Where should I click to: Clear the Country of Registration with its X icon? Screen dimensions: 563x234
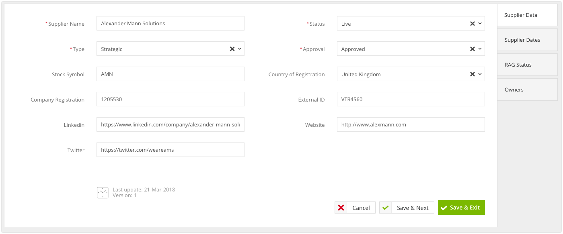tap(473, 74)
